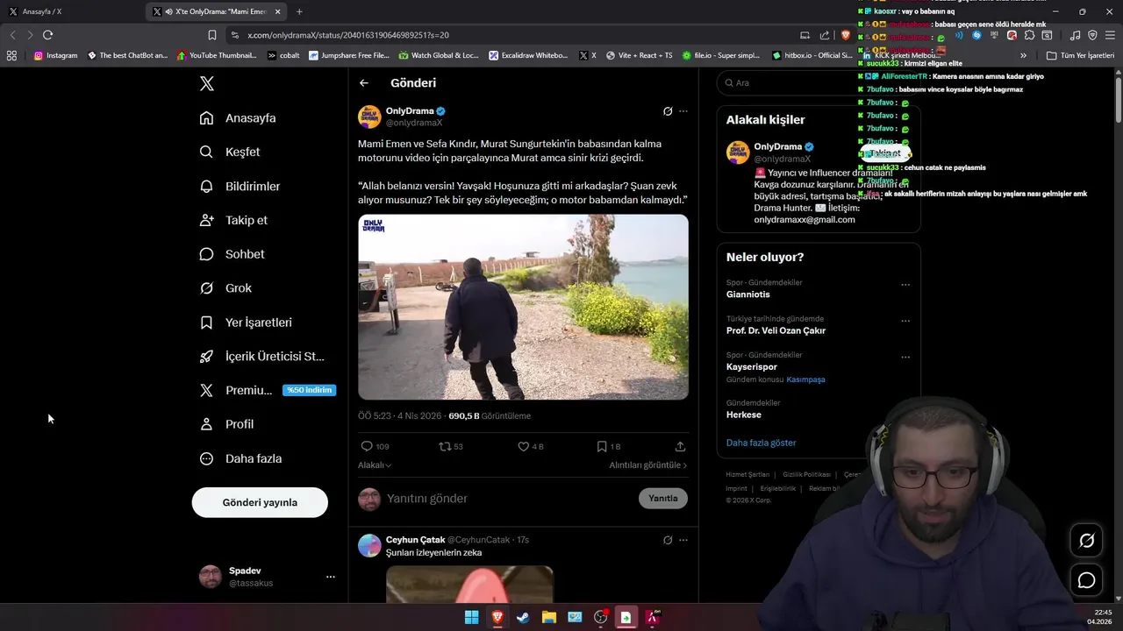Viewport: 1123px width, 631px height.
Task: Open Tüm Yer İşaretleri folder
Action: tap(1080, 55)
